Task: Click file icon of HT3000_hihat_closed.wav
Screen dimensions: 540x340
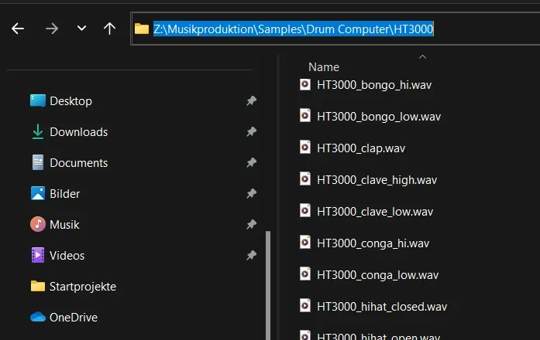Action: coord(305,306)
